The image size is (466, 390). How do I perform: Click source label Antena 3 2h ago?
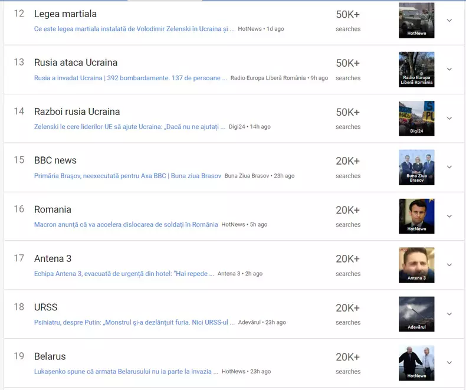coord(240,274)
